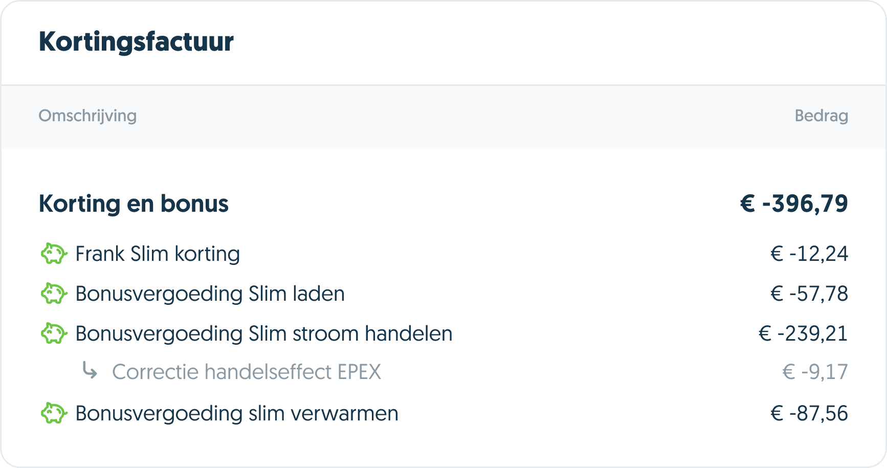Select the Correctie handelseffect EPEX sub-item
This screenshot has height=468, width=887.
[x=247, y=372]
